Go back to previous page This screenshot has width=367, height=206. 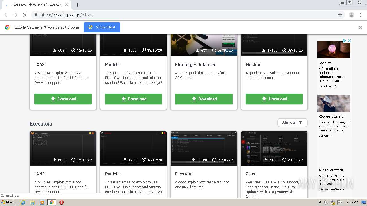pyautogui.click(x=6, y=15)
